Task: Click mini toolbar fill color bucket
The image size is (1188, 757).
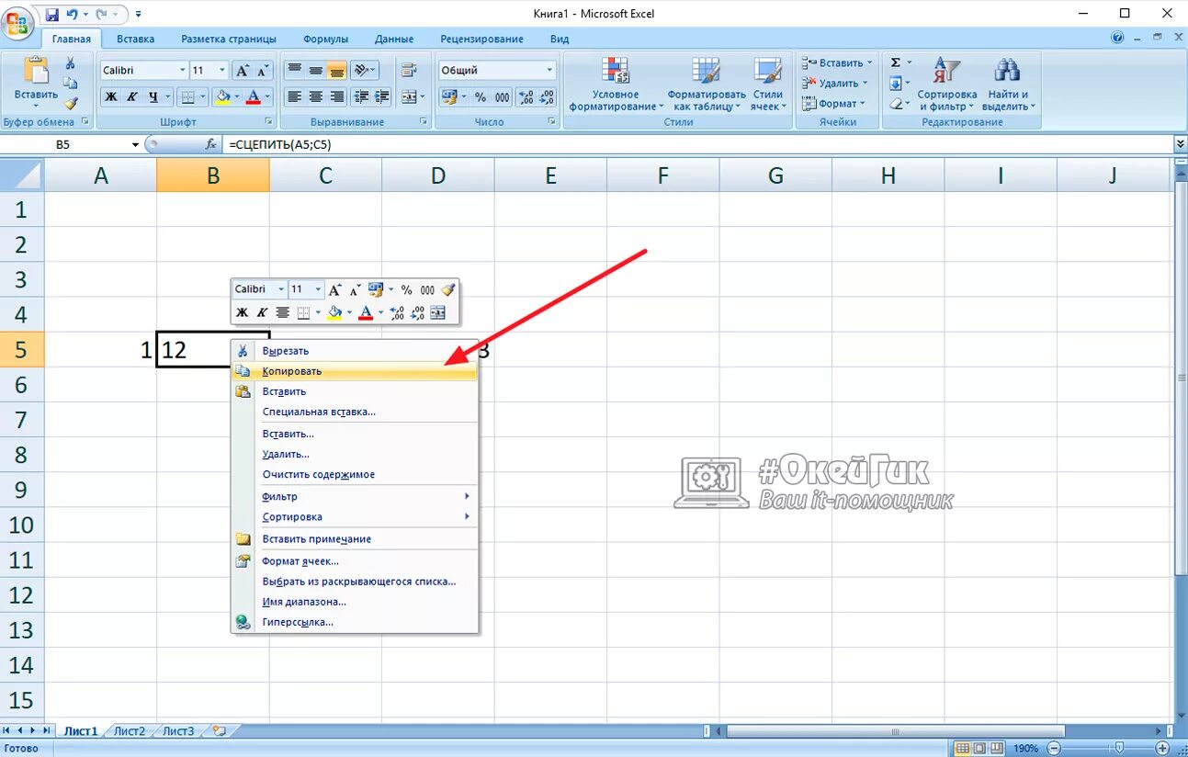Action: 334,312
